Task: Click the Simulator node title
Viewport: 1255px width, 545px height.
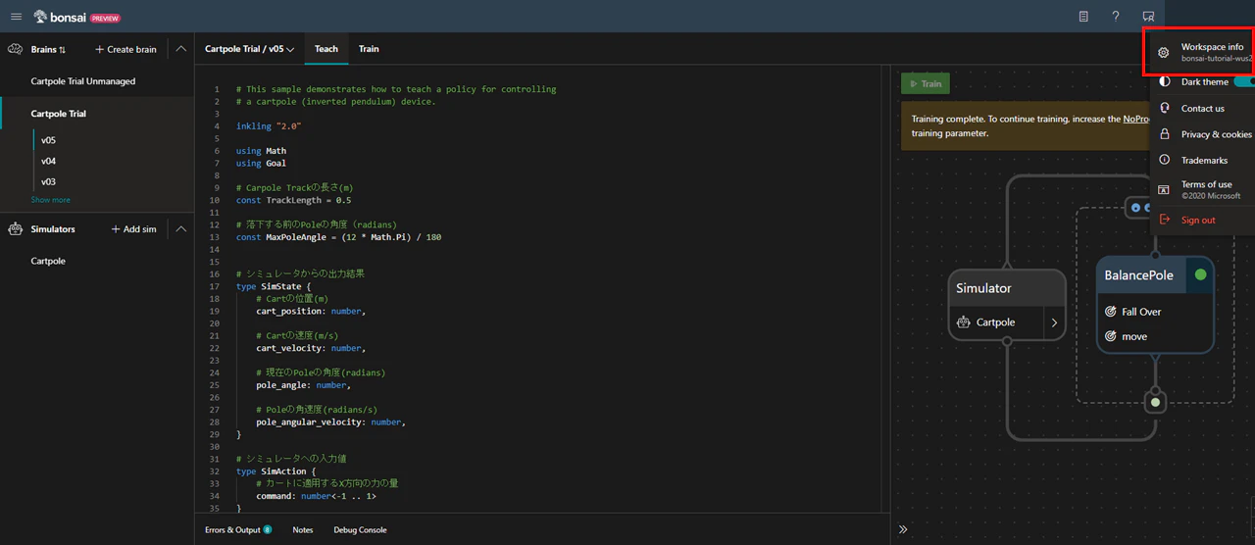Action: tap(983, 288)
